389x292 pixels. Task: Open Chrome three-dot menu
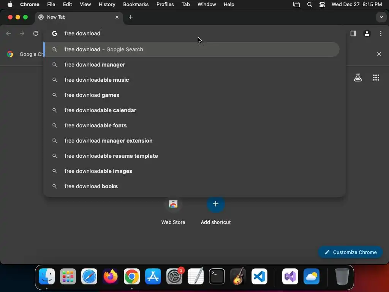[381, 33]
